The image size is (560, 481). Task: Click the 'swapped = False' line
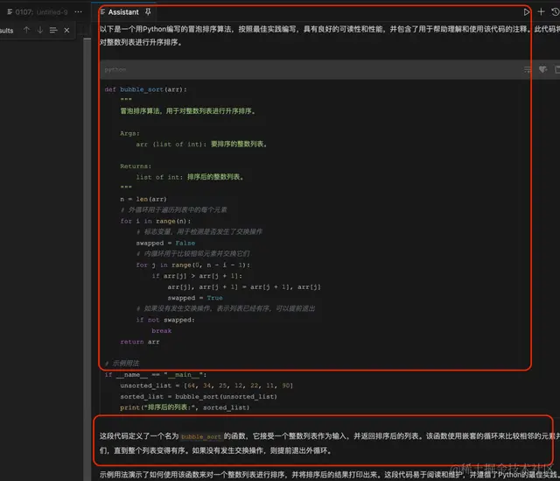[x=165, y=244]
